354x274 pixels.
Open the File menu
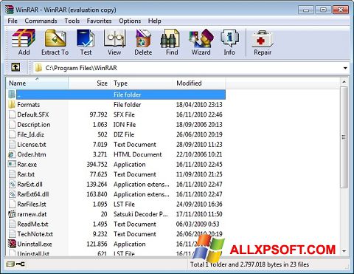coord(13,21)
